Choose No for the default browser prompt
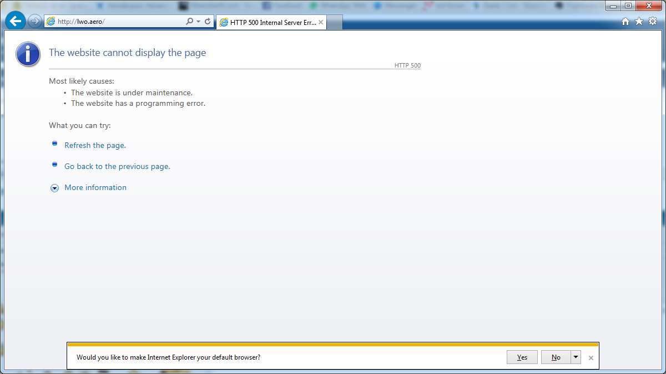This screenshot has width=666, height=374. click(556, 357)
